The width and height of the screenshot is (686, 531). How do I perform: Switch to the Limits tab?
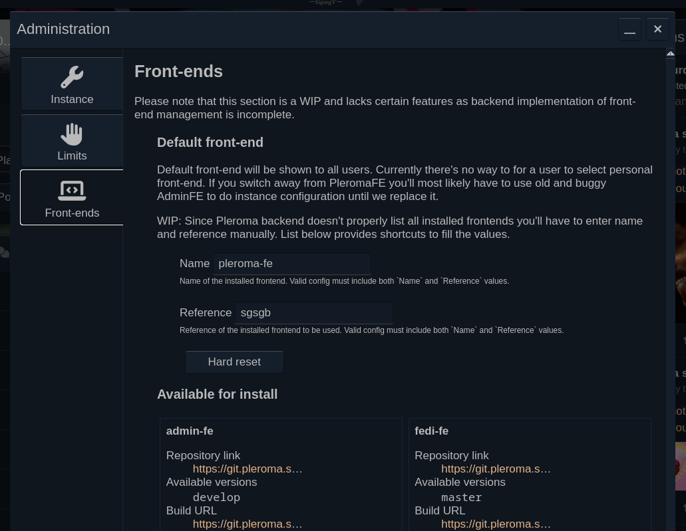click(x=72, y=156)
